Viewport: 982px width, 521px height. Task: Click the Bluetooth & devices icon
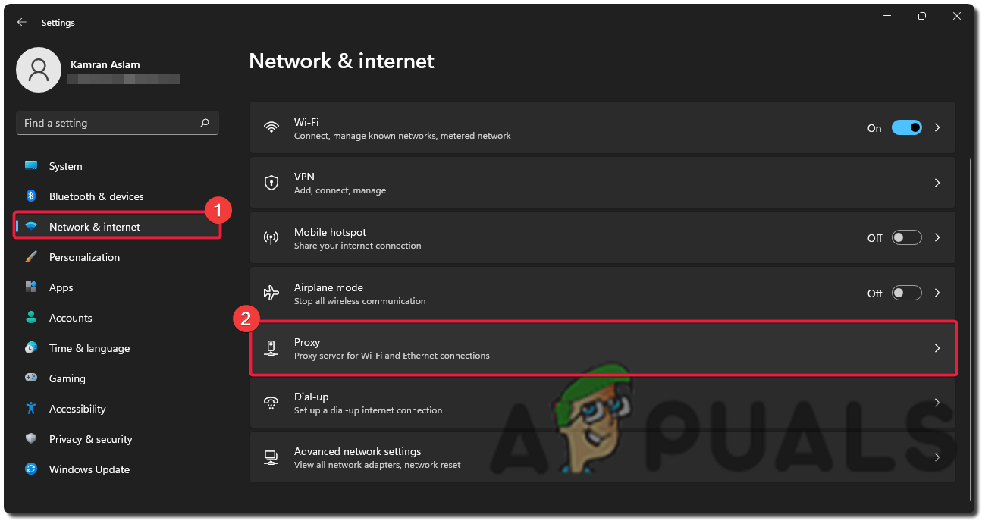[x=31, y=196]
